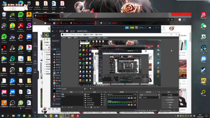Viewport: 210px width, 118px height.
Task: Adjust the second audio channel volume slider
Action: tap(119, 105)
